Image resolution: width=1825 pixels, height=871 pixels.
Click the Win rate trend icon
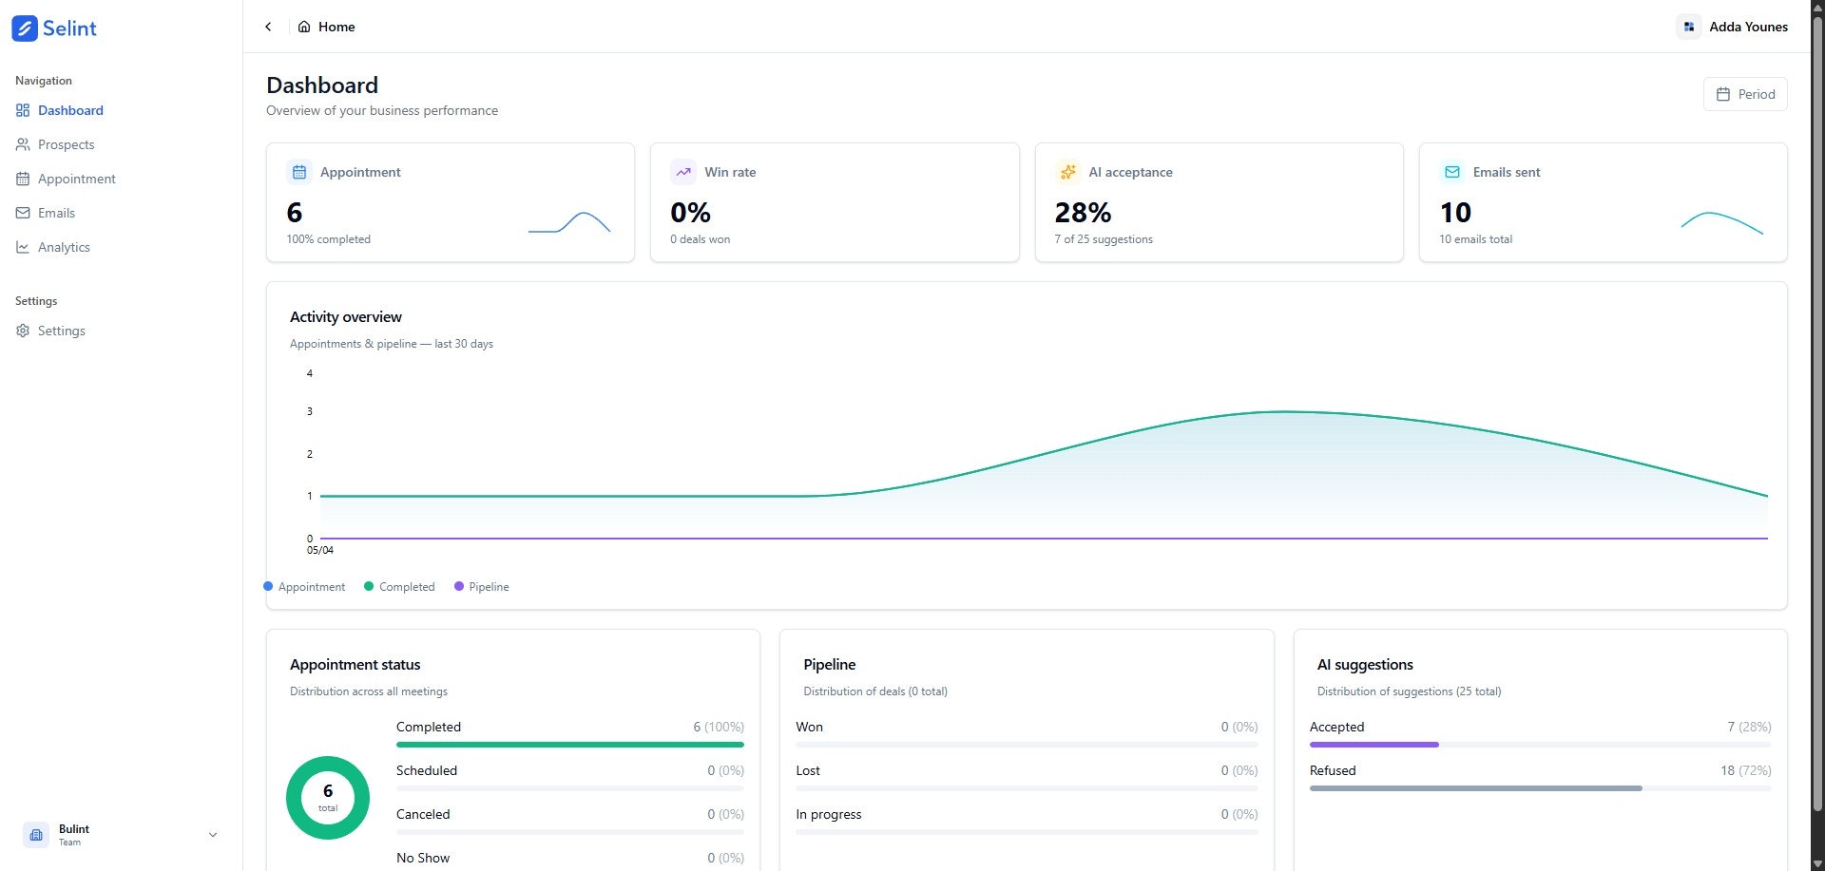click(x=683, y=172)
